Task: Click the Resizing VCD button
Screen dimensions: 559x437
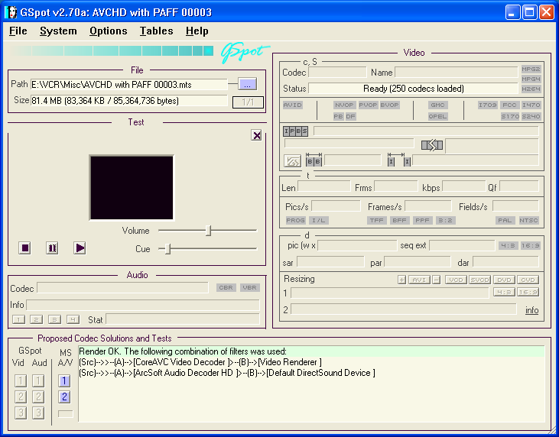Action: coord(456,280)
